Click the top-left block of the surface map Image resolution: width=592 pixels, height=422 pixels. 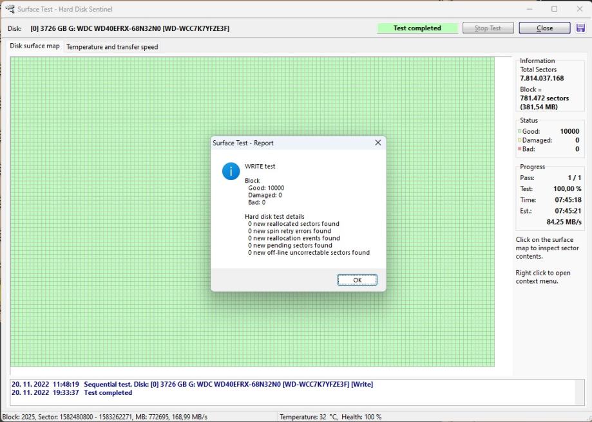pos(14,60)
